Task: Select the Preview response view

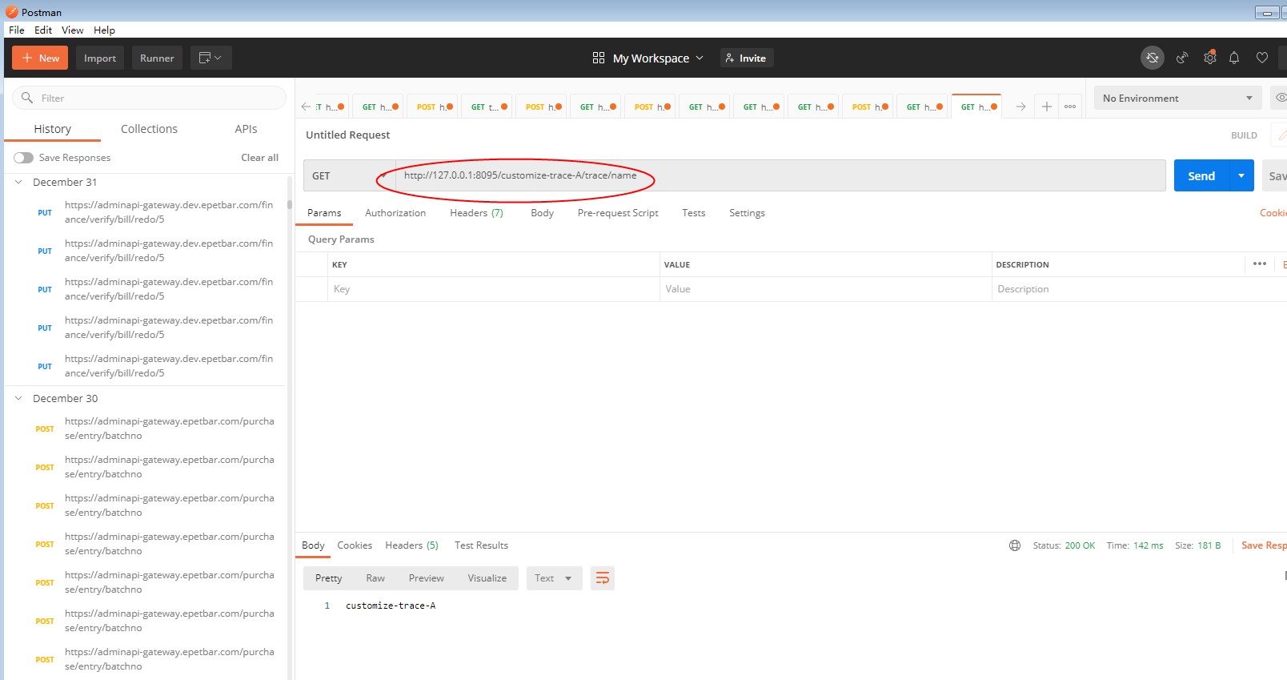Action: pos(426,578)
